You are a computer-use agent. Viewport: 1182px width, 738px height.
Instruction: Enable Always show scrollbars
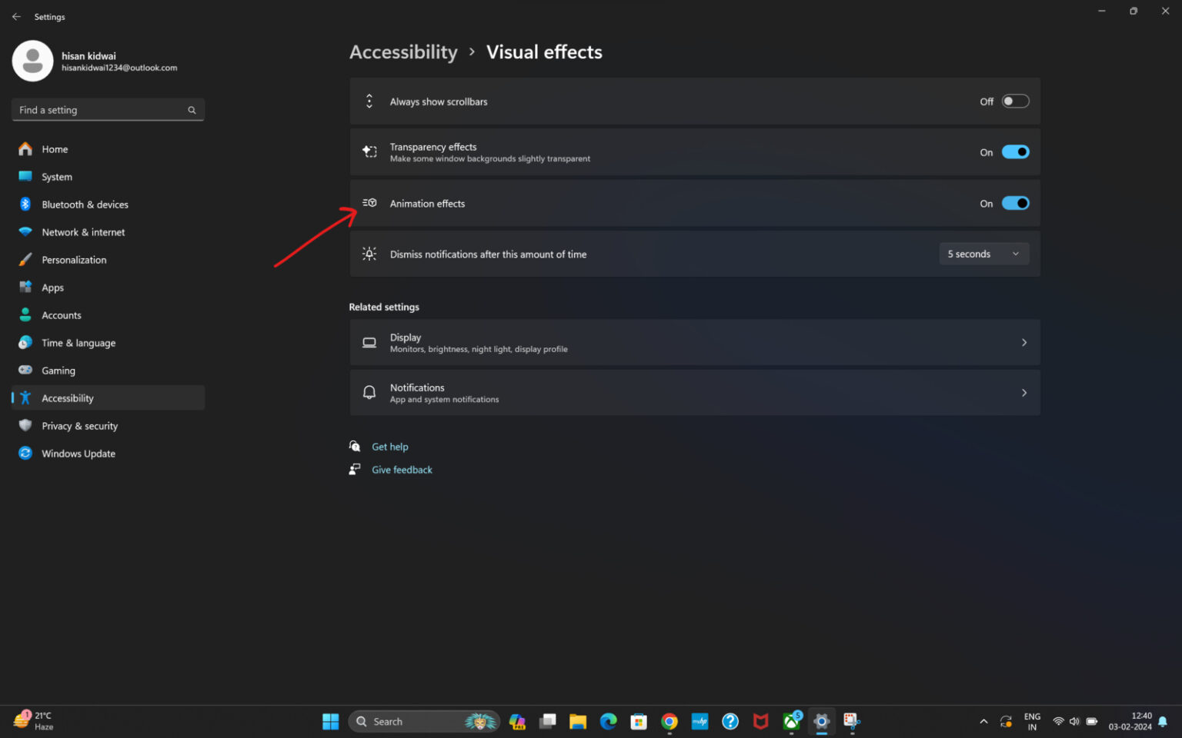(1015, 101)
